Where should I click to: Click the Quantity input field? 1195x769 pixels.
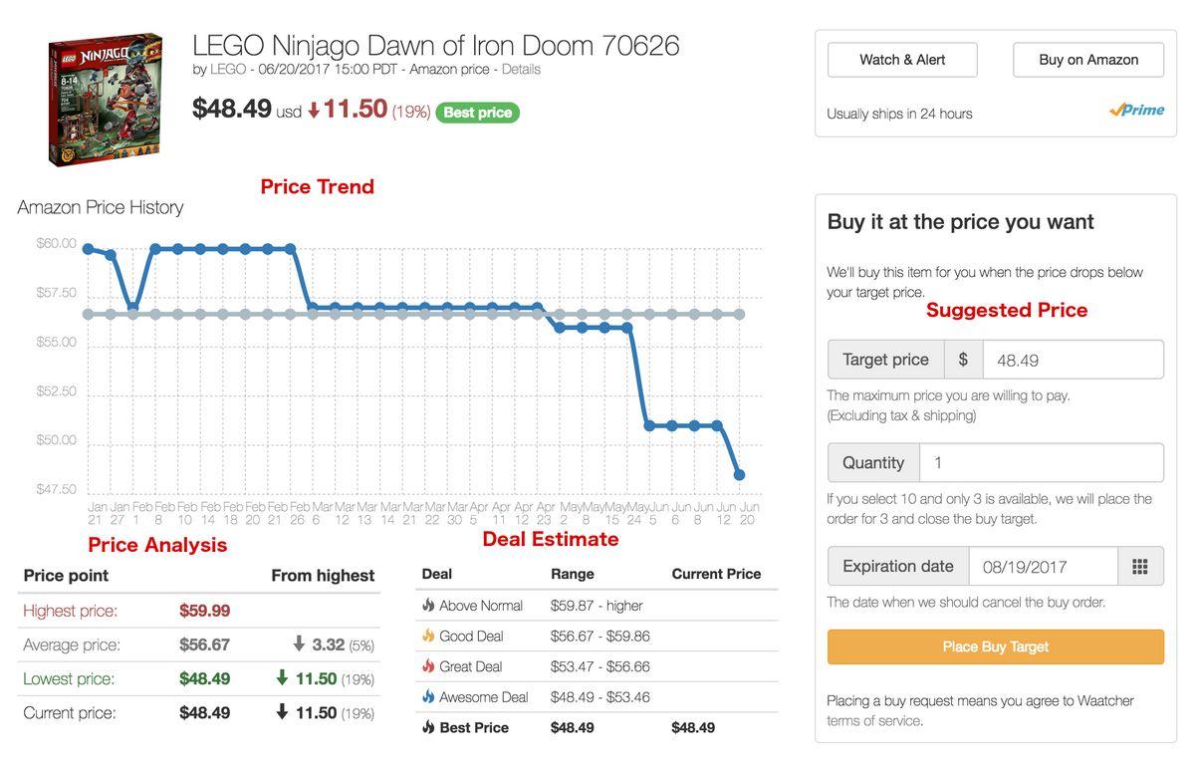click(x=1041, y=463)
